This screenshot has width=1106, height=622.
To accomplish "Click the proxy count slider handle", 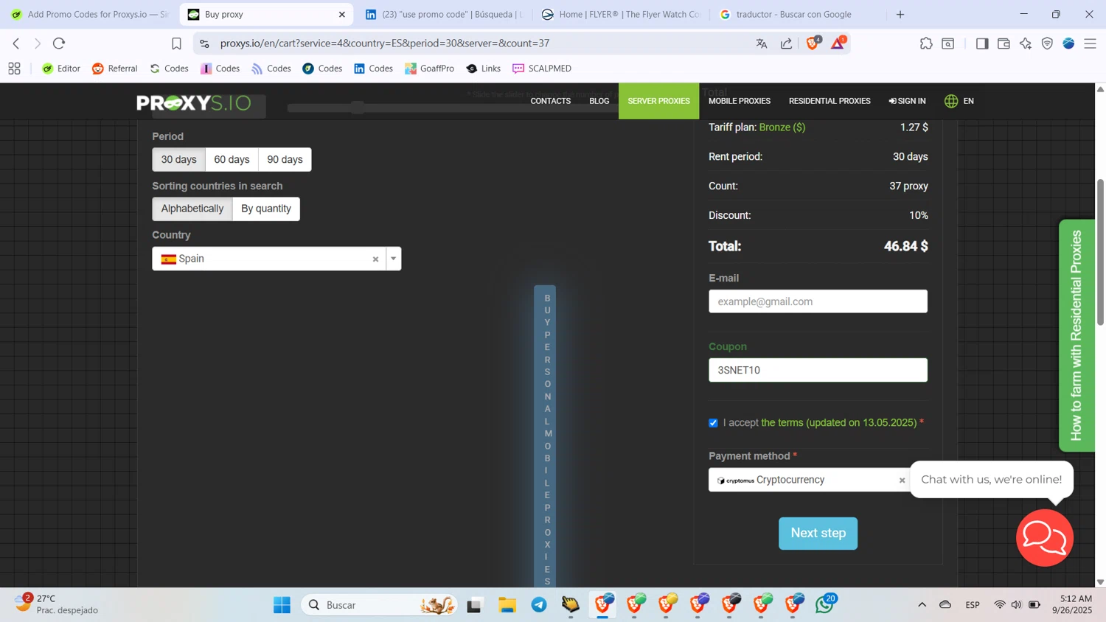I will (358, 108).
